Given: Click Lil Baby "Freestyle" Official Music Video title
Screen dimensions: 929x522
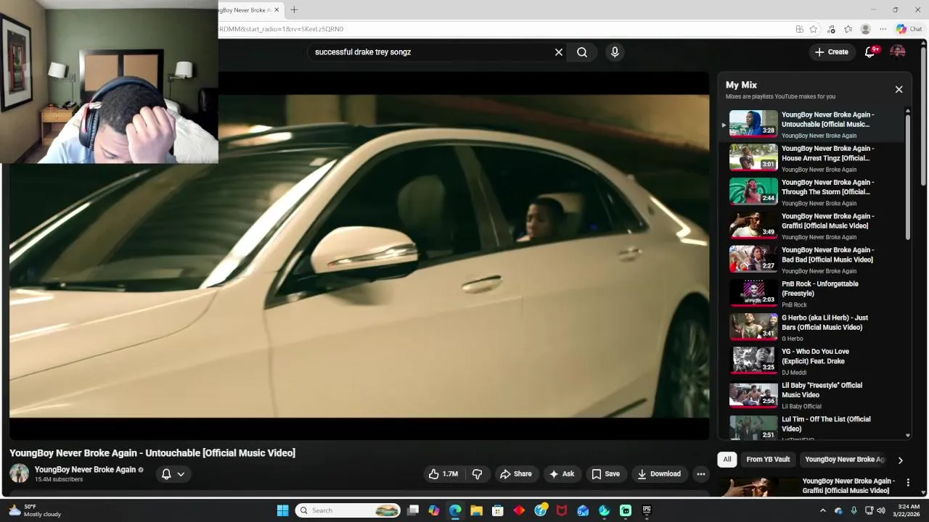Looking at the screenshot, I should point(822,390).
